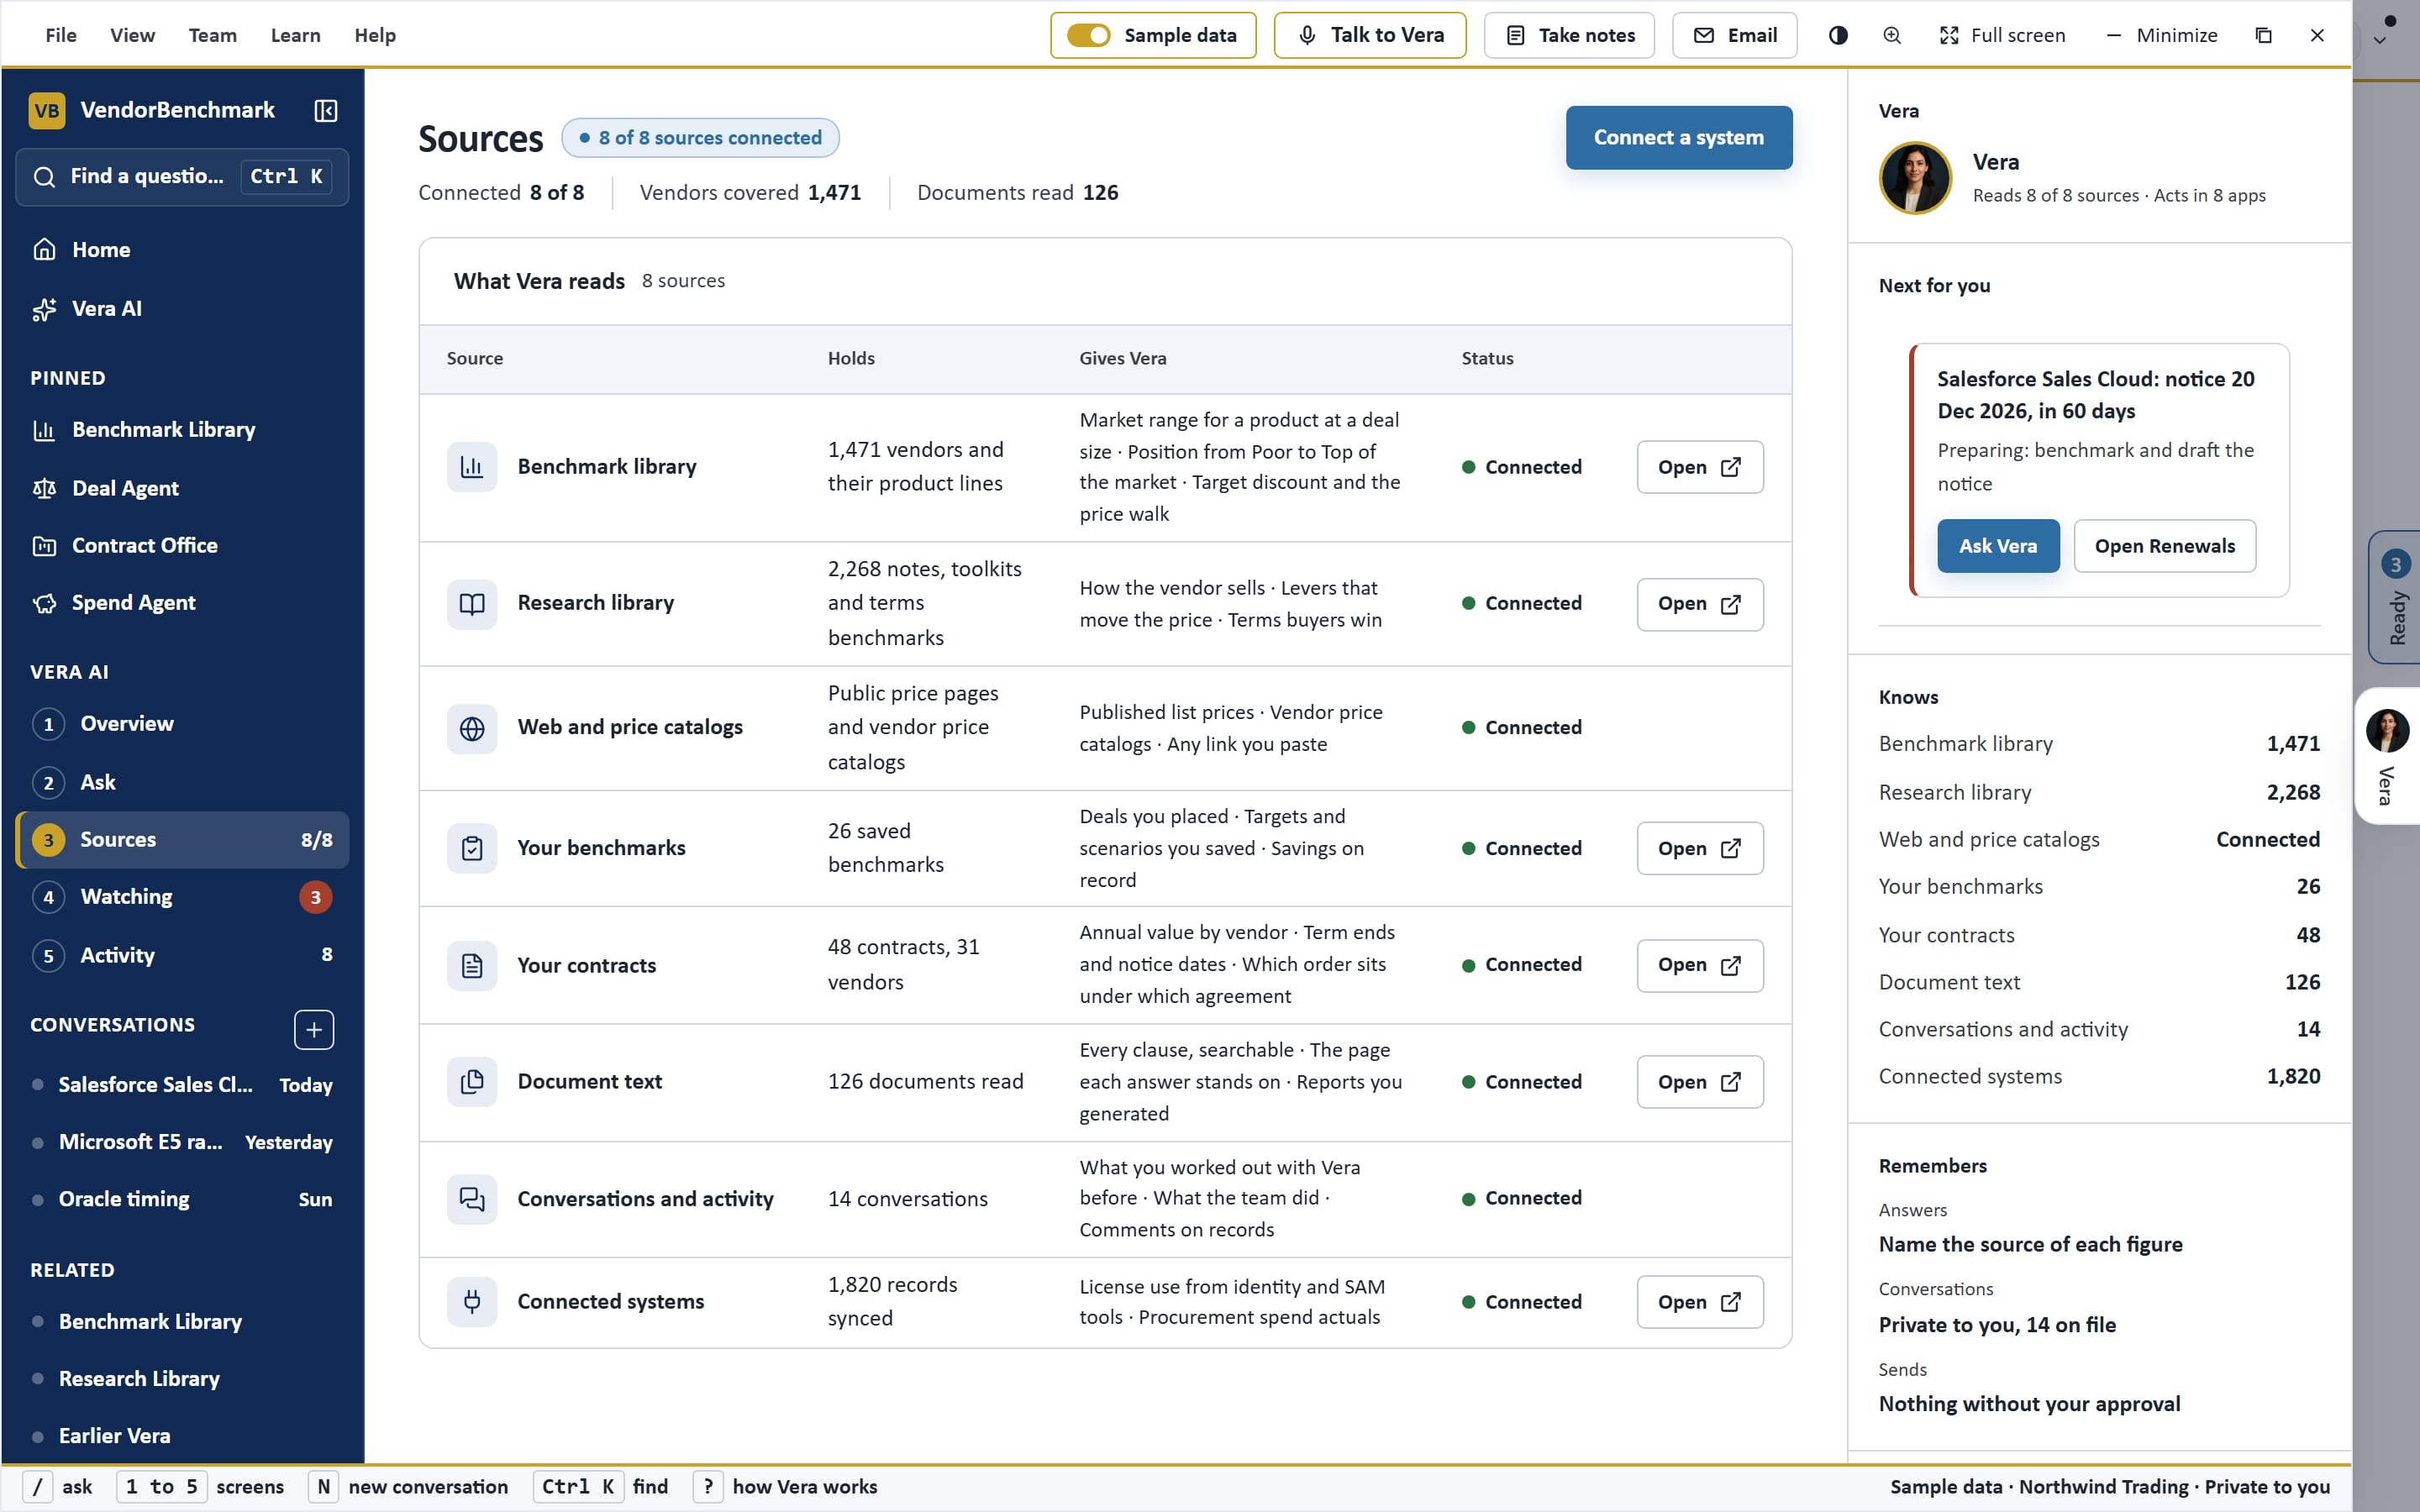Open the Oracle timing conversation
Screen dimensions: 2420x1512
coord(182,1199)
